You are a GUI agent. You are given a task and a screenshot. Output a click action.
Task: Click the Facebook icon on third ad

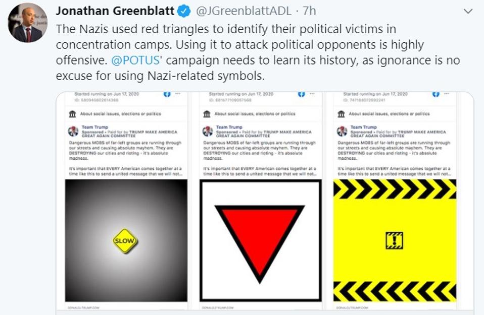coord(435,94)
